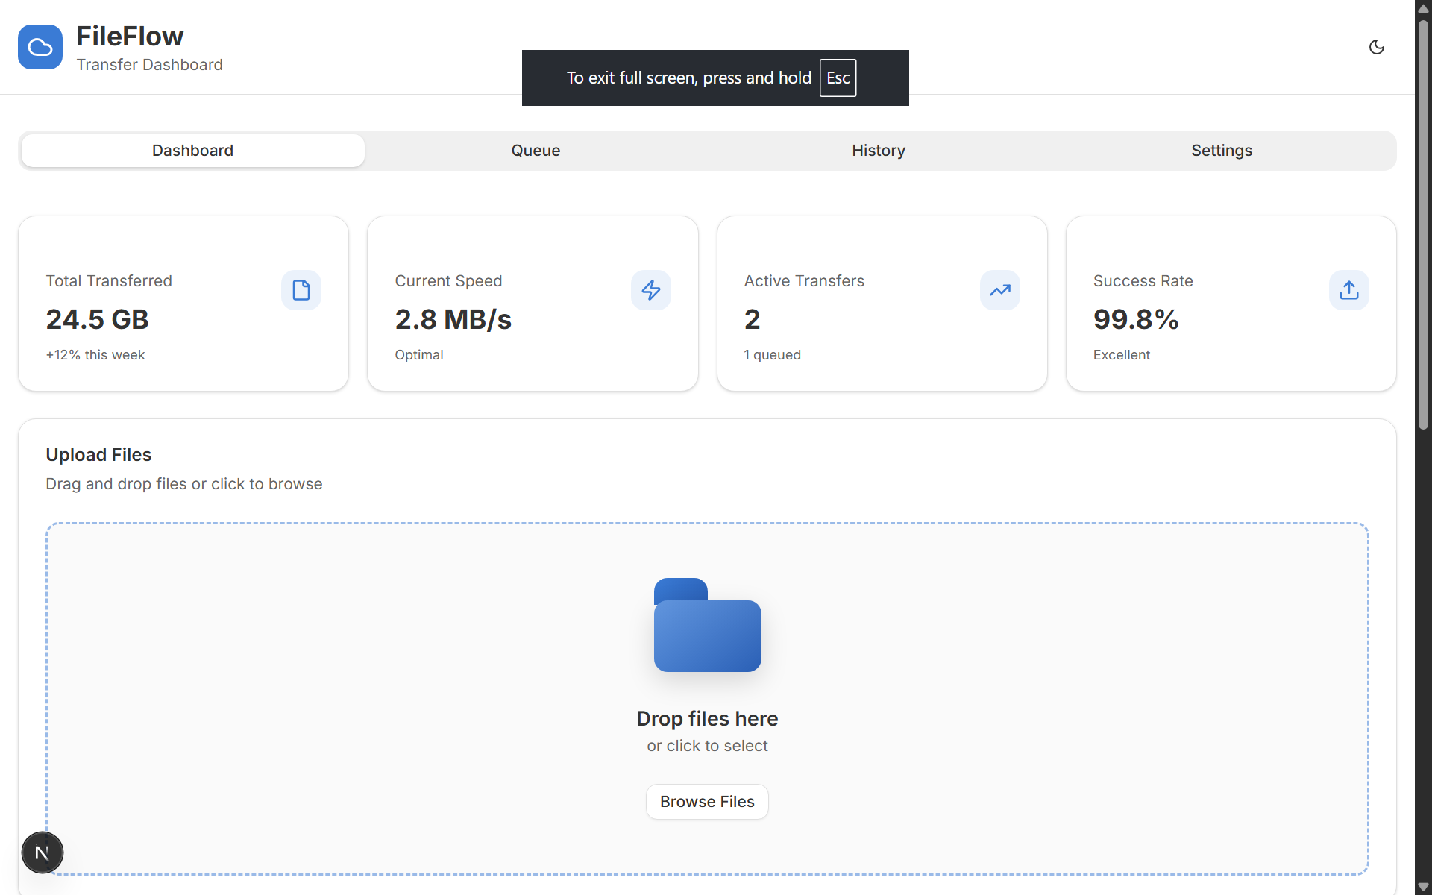Image resolution: width=1432 pixels, height=895 pixels.
Task: Click the Success Rate 99.8% value
Action: click(x=1135, y=320)
